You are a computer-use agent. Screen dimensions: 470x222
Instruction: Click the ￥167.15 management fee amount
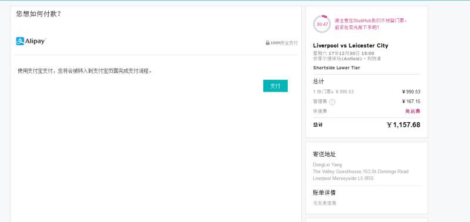411,101
